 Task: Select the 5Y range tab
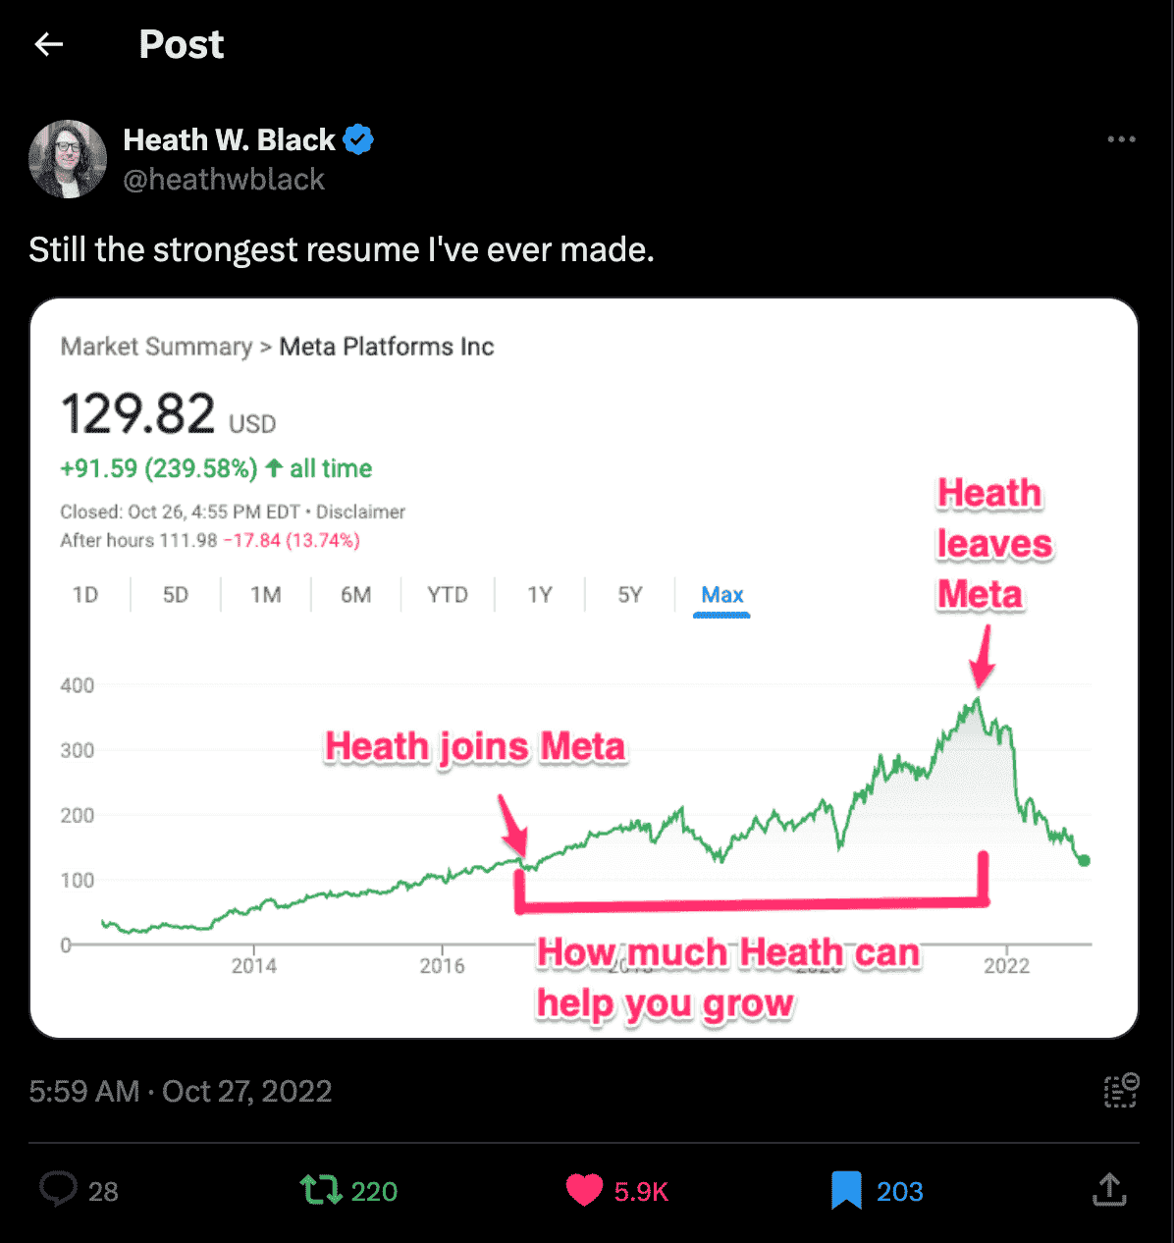[x=630, y=595]
